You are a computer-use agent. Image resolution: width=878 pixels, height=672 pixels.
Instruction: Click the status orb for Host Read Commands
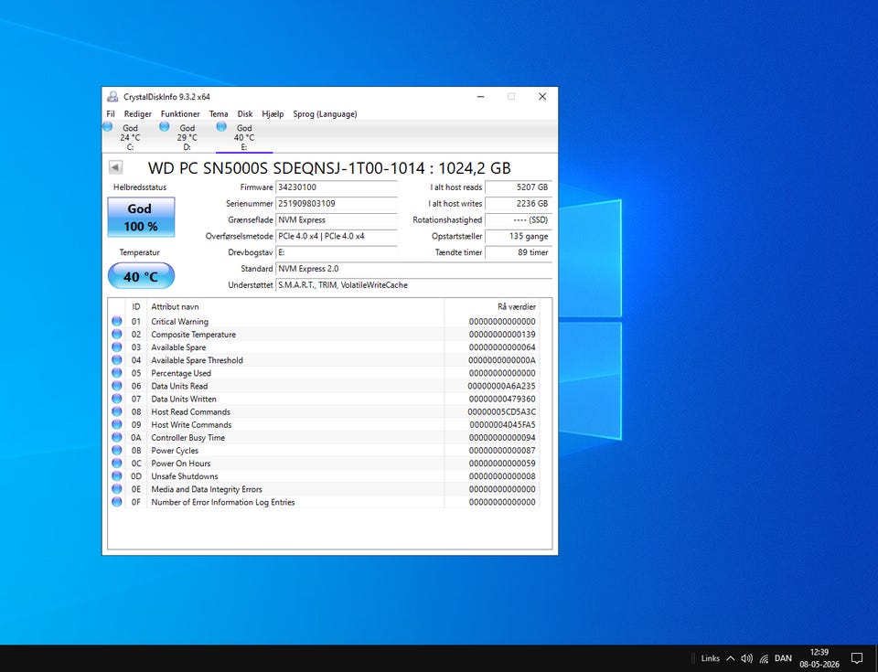pyautogui.click(x=116, y=411)
